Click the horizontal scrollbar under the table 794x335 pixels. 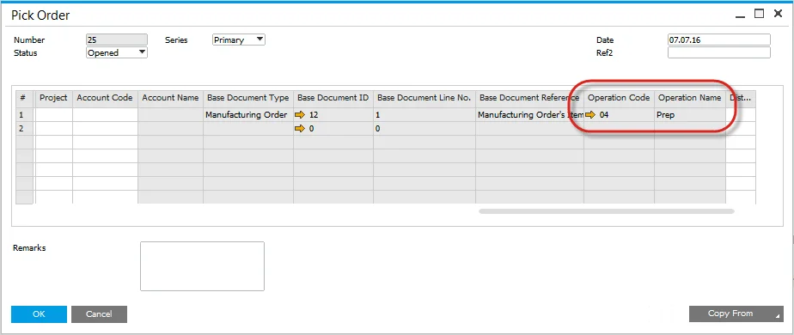(606, 211)
